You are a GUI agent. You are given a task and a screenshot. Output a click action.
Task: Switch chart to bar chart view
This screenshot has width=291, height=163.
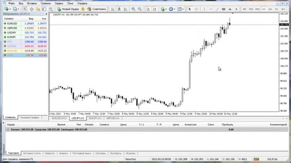[113, 9]
